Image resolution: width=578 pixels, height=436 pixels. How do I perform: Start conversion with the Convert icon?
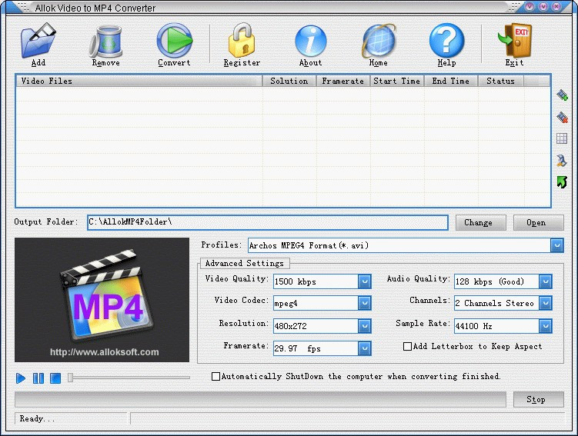(174, 41)
